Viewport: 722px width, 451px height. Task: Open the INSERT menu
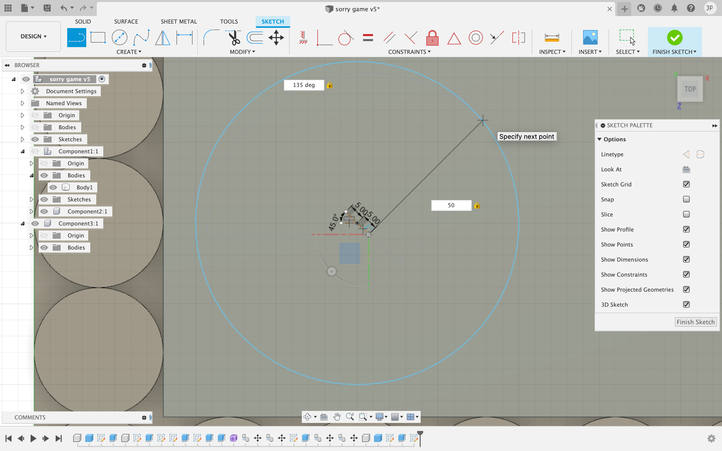coord(590,52)
